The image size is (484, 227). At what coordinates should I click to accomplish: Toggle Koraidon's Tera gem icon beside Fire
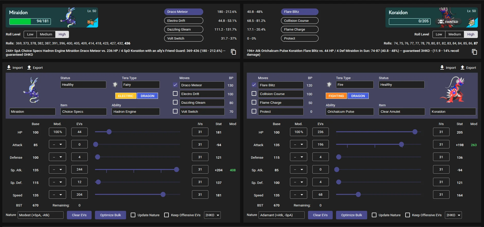(x=329, y=84)
